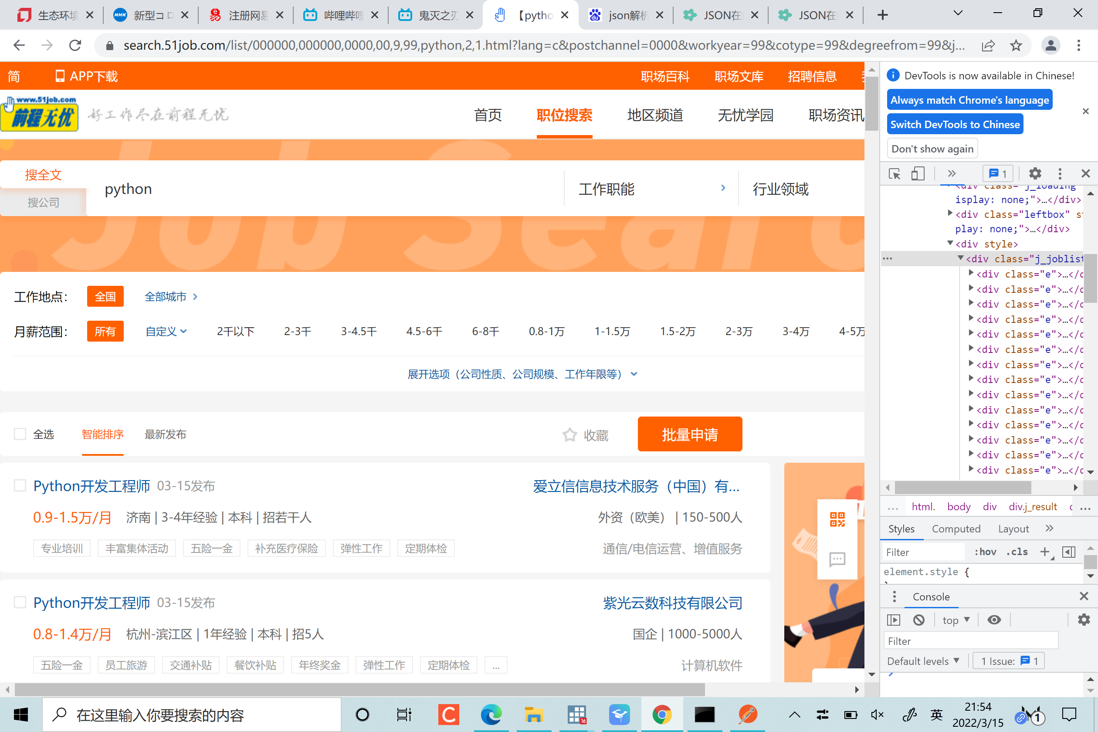Open Chrome three-dot menu
This screenshot has width=1098, height=732.
coord(1078,45)
